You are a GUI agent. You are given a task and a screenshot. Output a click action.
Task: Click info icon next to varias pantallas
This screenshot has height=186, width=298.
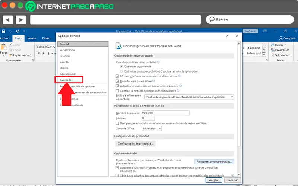click(158, 62)
